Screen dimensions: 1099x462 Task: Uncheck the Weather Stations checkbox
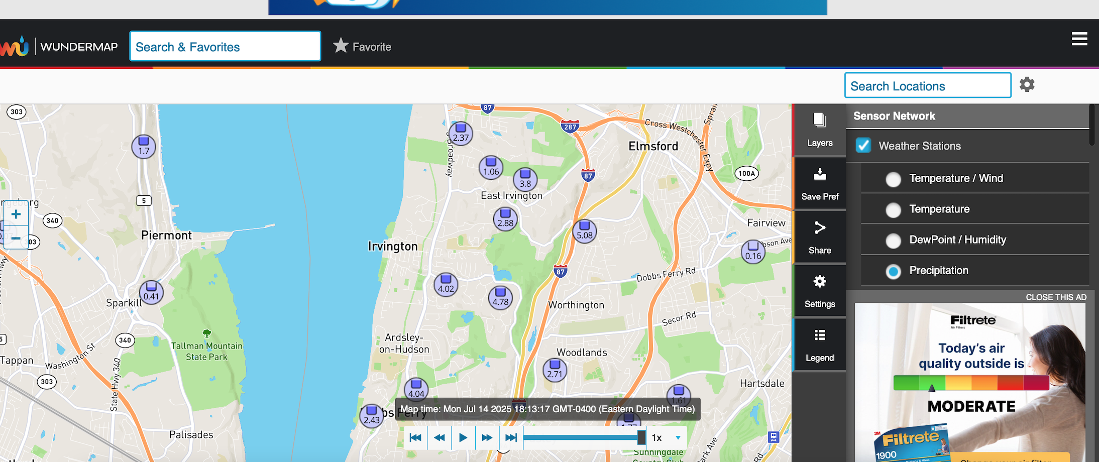click(x=863, y=146)
